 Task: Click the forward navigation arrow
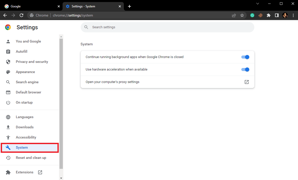pos(13,15)
